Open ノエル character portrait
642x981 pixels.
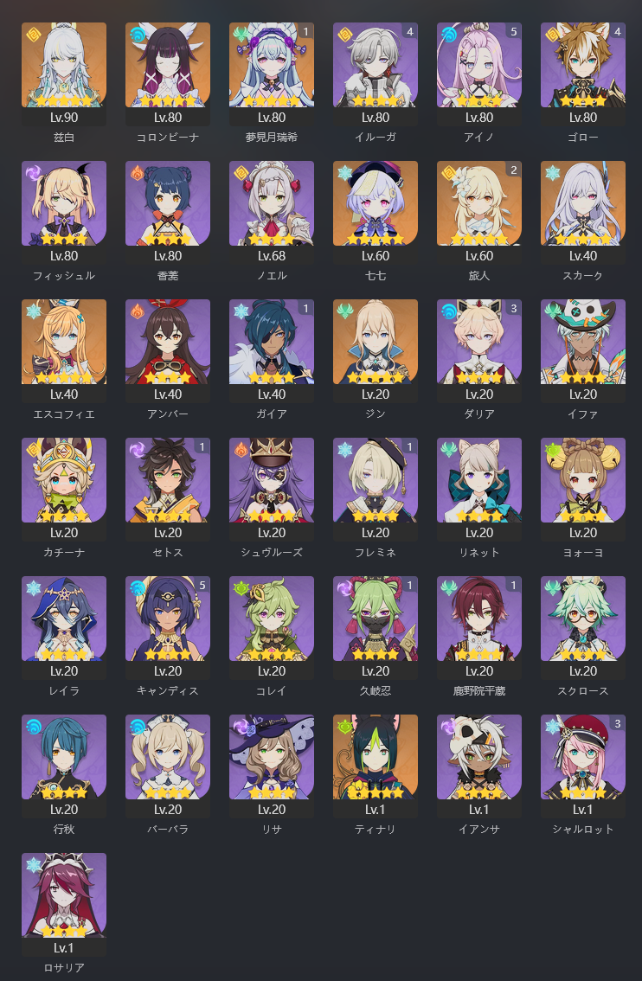tap(272, 203)
